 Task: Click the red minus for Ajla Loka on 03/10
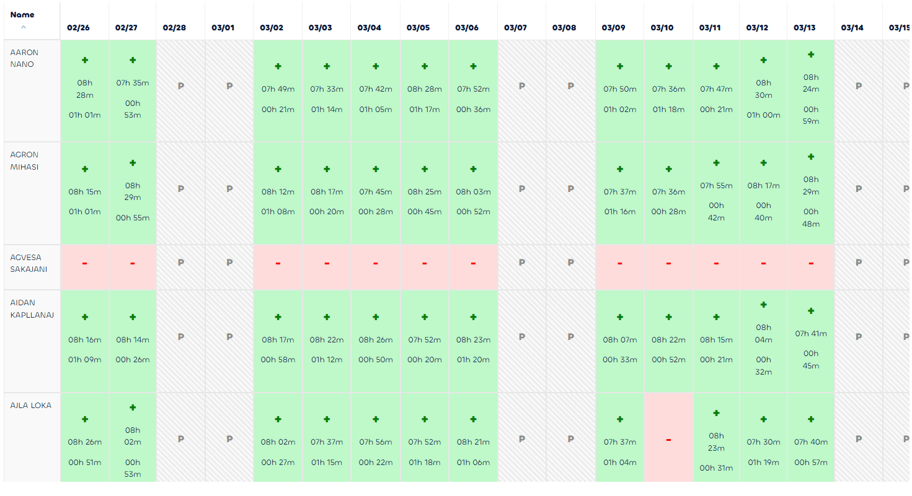click(x=668, y=440)
